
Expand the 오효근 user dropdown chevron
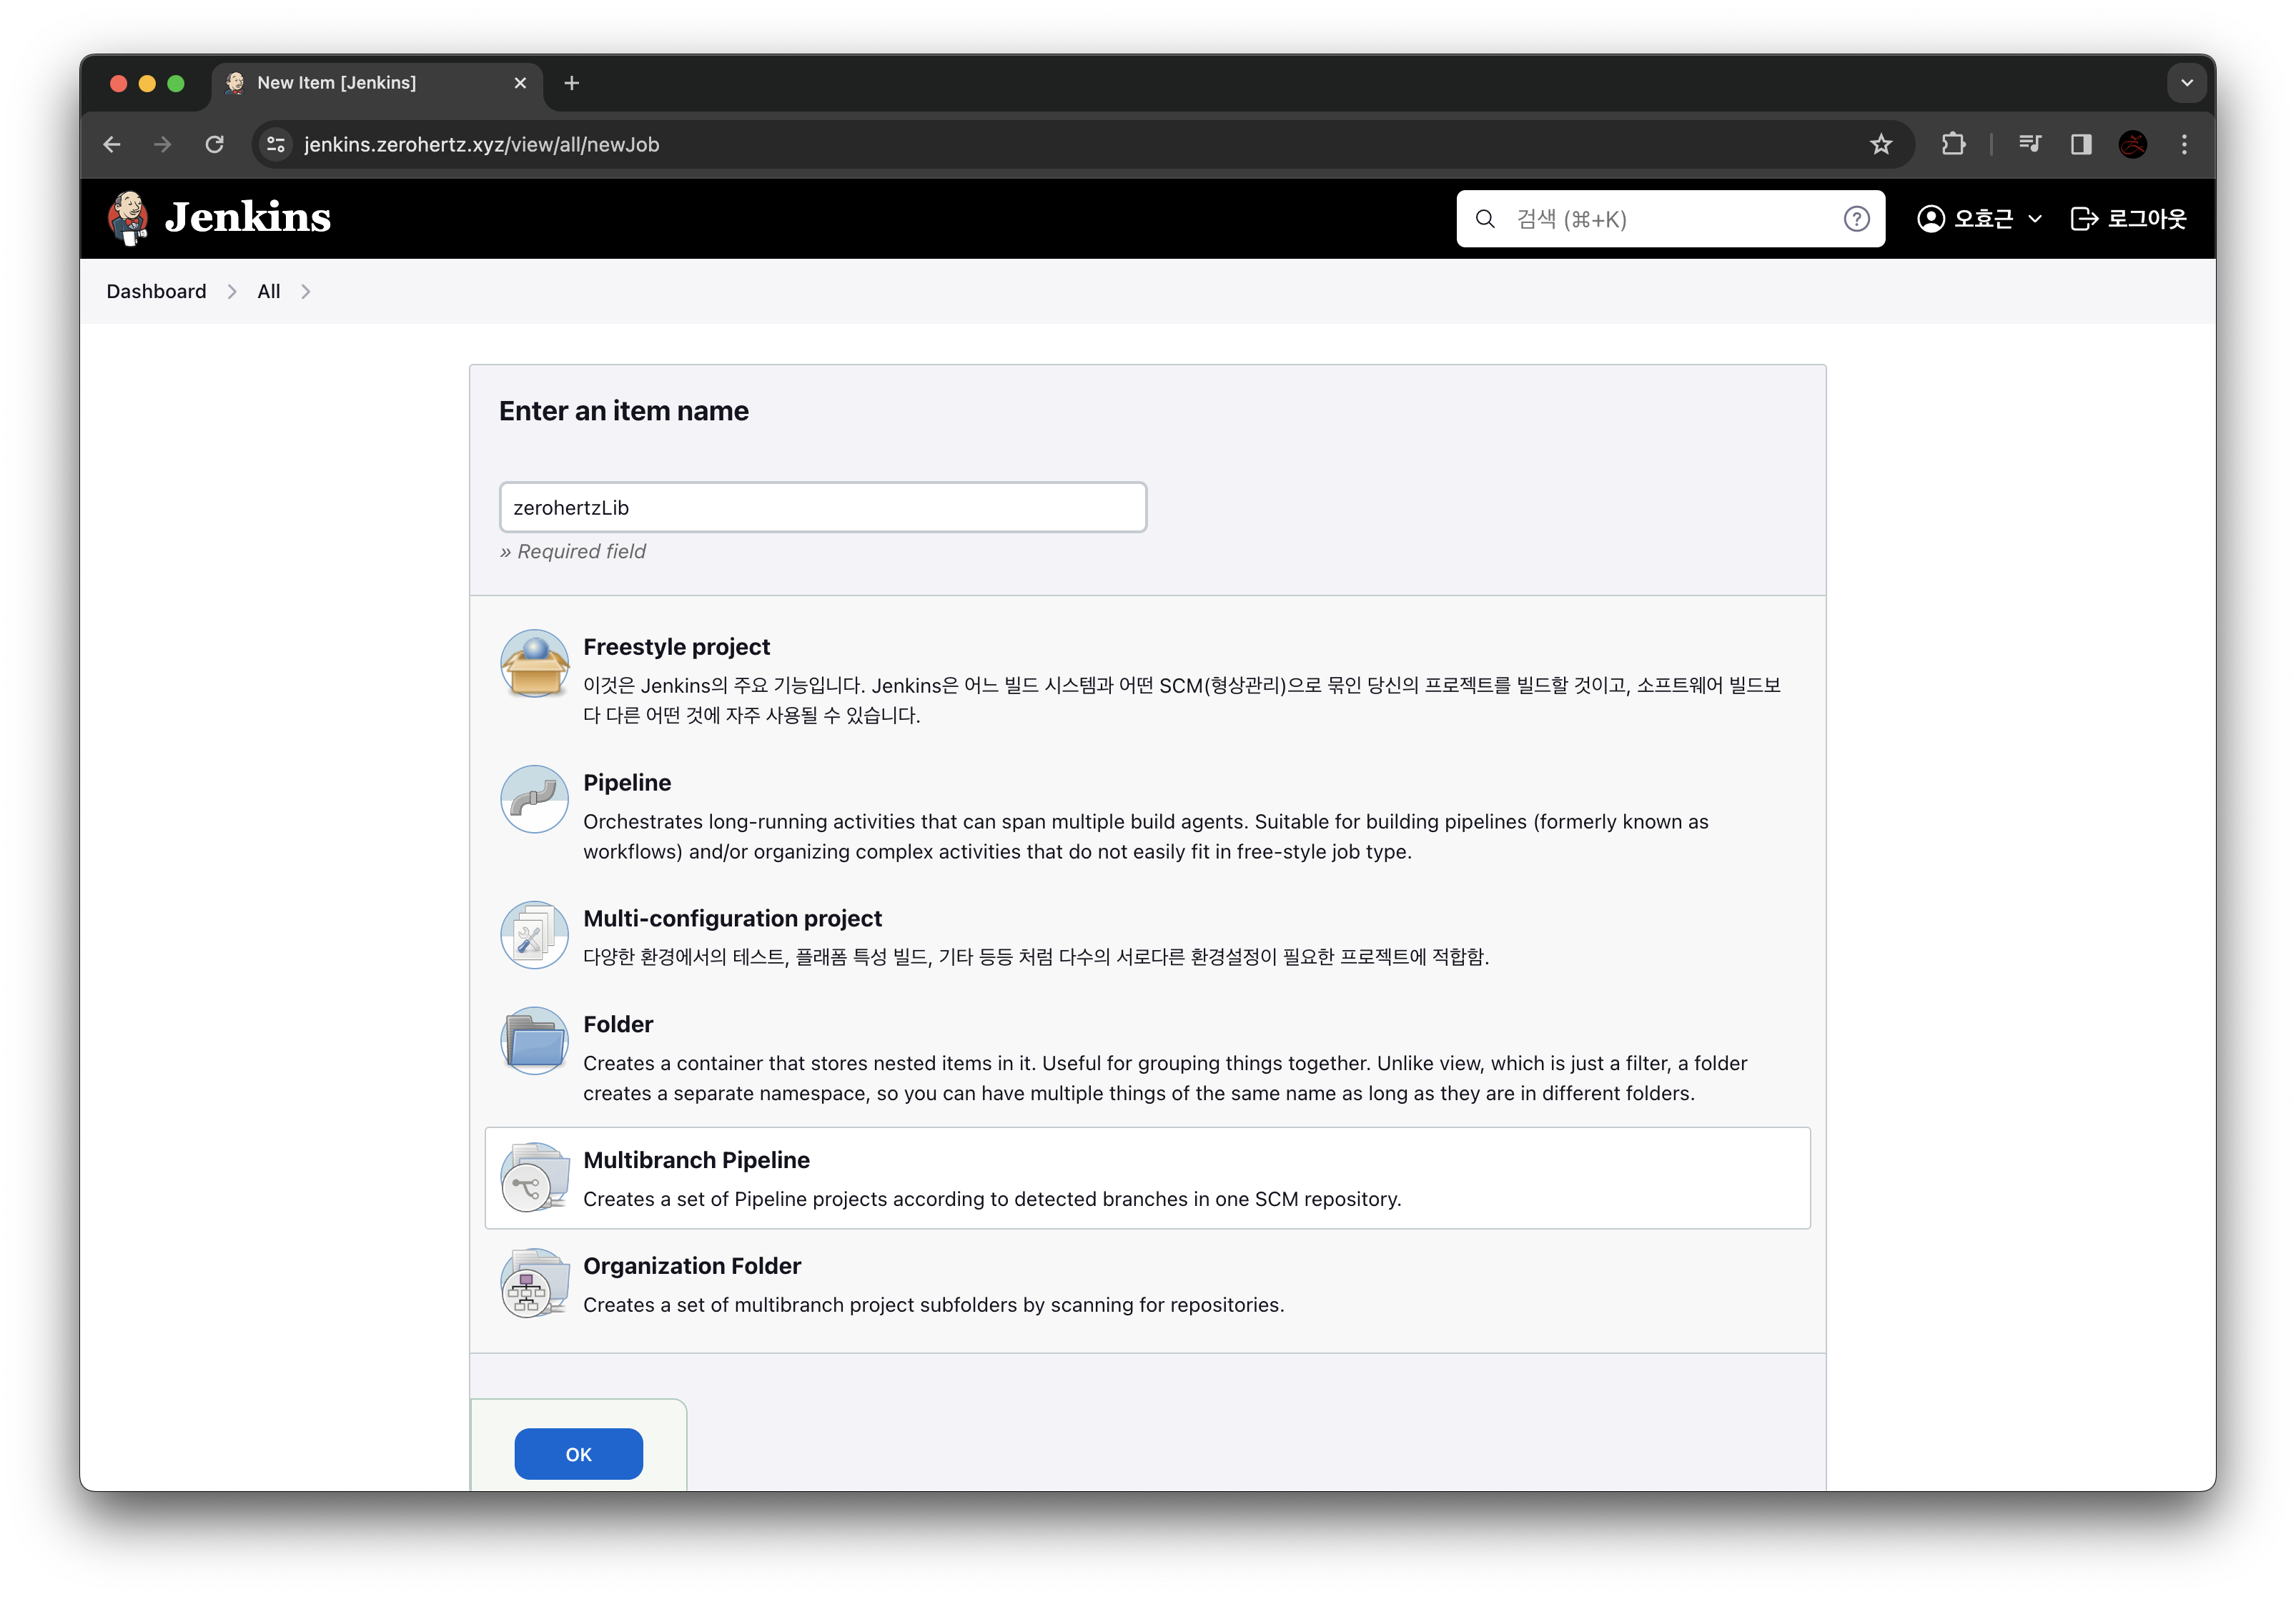click(2035, 219)
